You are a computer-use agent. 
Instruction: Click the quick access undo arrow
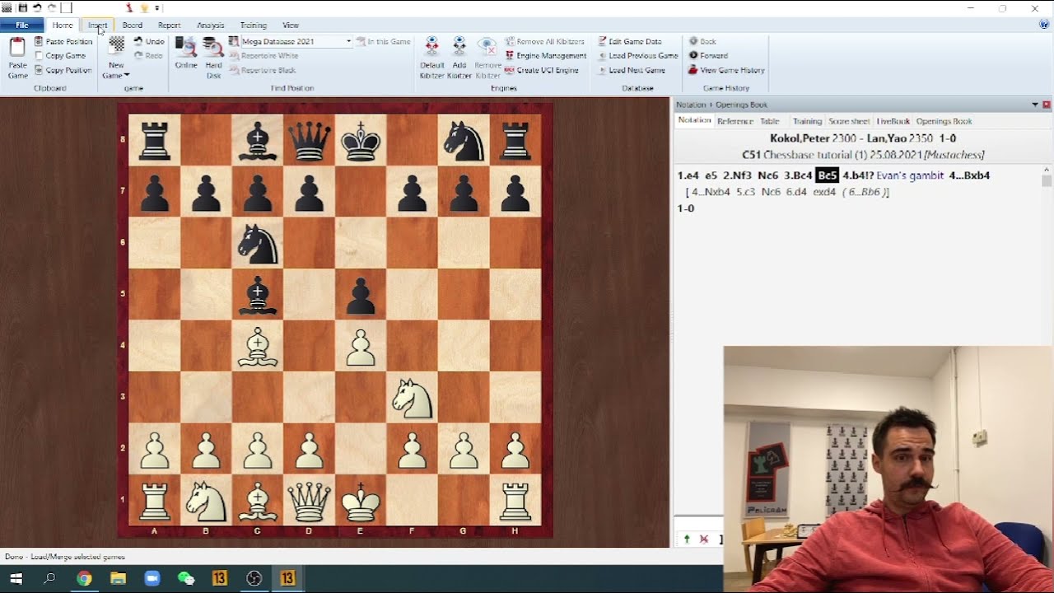(x=37, y=8)
